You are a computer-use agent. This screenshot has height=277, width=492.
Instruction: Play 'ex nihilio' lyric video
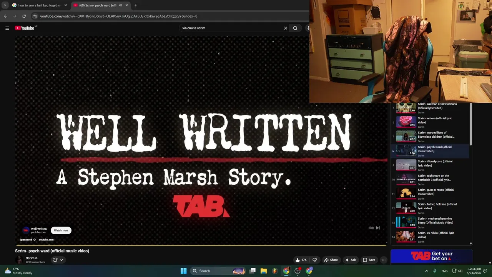tap(430, 237)
